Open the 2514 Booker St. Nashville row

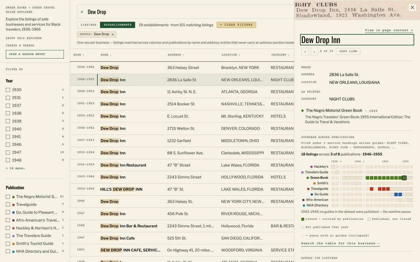[x=182, y=104]
